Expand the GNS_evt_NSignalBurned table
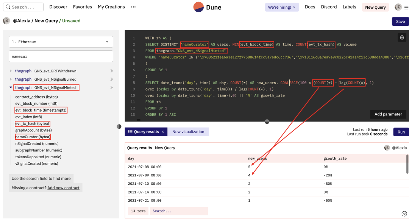This screenshot has width=409, height=223. (x=11, y=79)
